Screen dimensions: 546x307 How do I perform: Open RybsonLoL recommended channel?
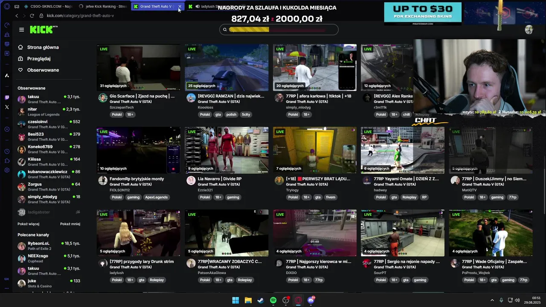(49, 246)
